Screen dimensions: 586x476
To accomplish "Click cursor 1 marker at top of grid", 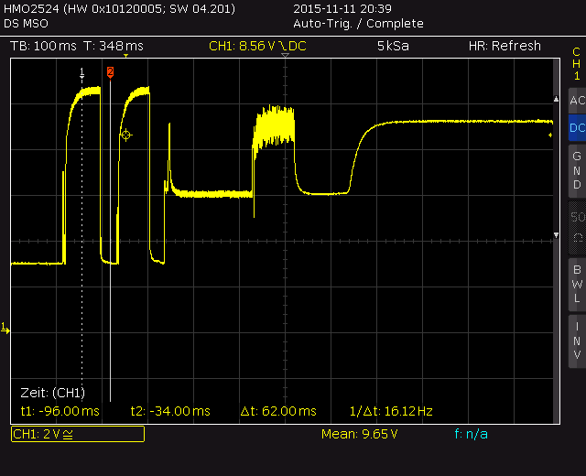I will tap(82, 73).
